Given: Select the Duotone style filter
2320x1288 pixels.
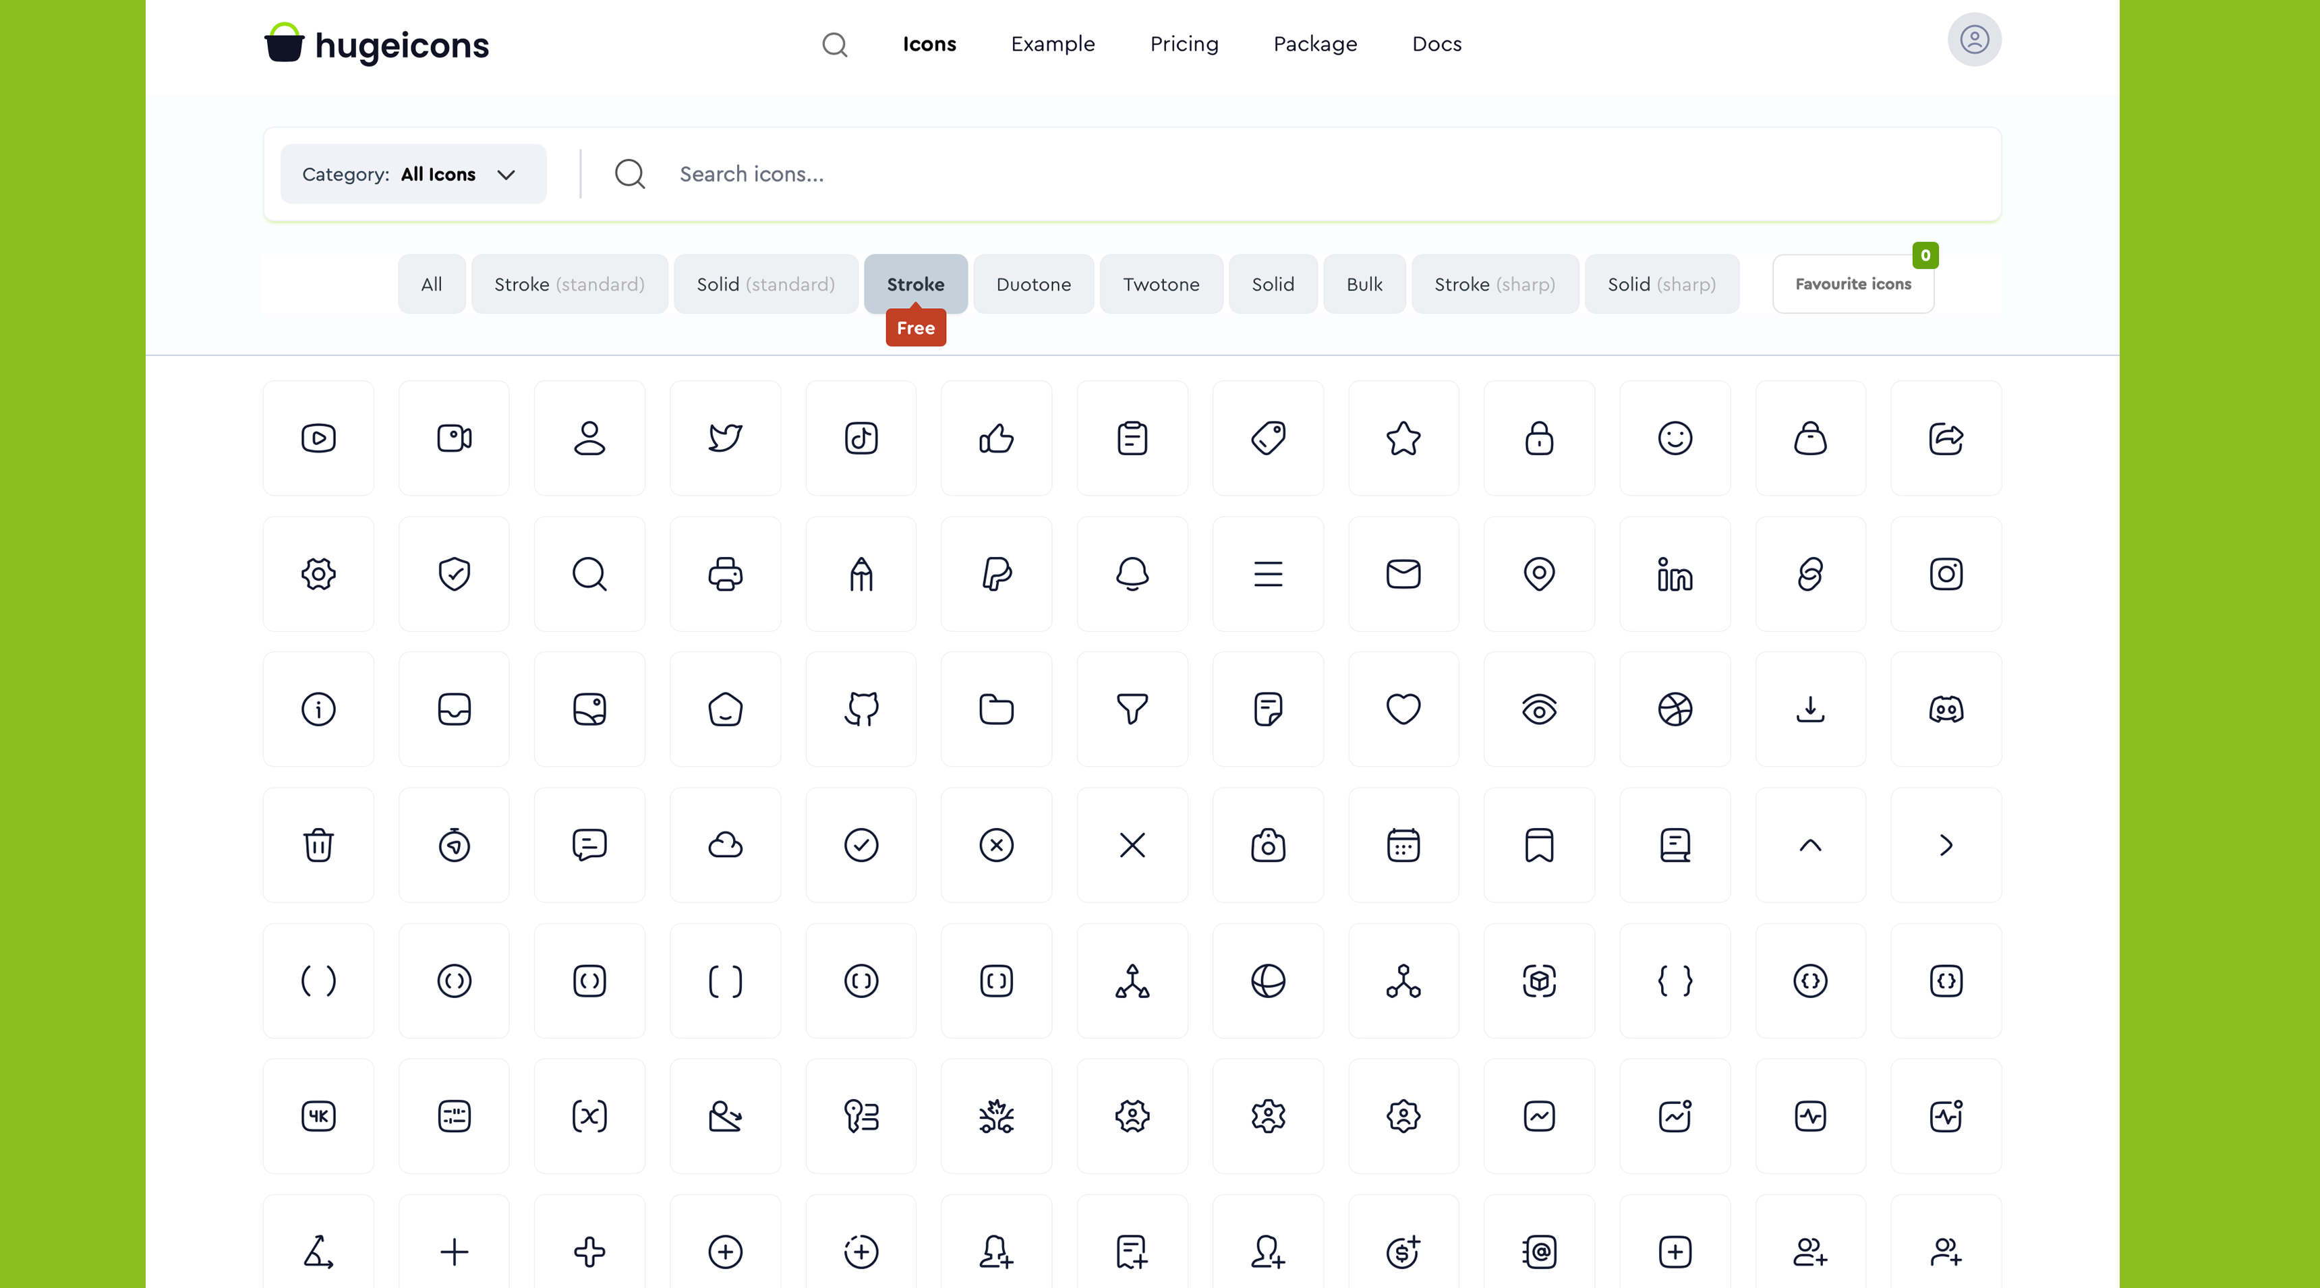Looking at the screenshot, I should (x=1033, y=284).
